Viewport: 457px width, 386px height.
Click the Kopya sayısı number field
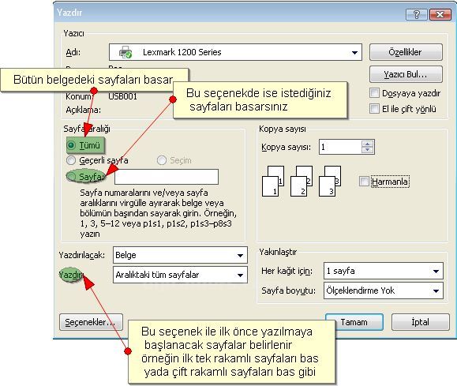coord(340,147)
